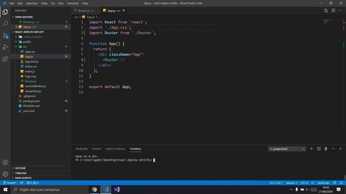This screenshot has height=194, width=346.
Task: Open serviceWorker.js in the file tree
Action: click(35, 86)
